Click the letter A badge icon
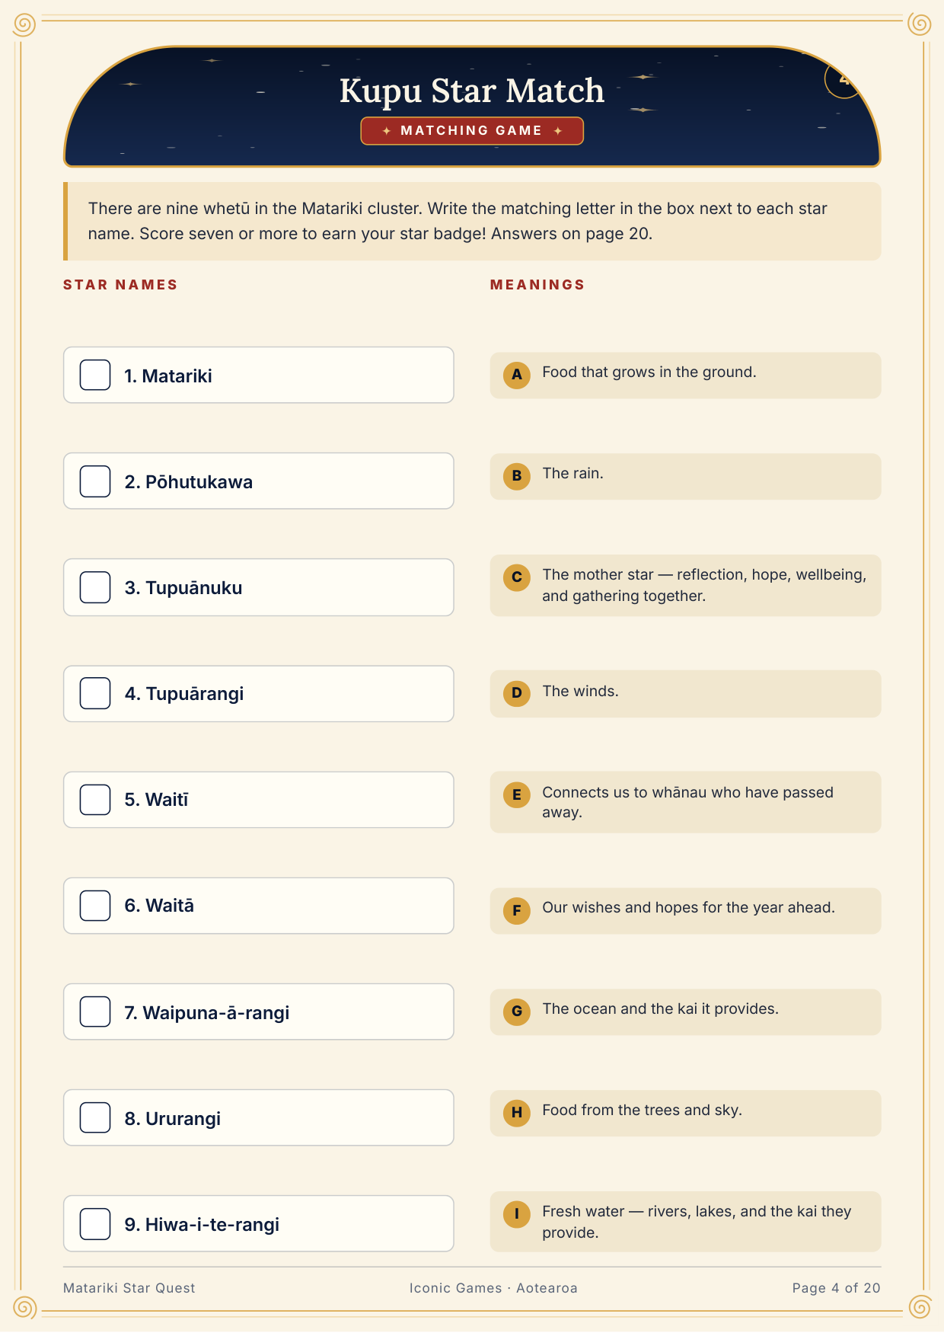944x1336 pixels. [x=516, y=375]
